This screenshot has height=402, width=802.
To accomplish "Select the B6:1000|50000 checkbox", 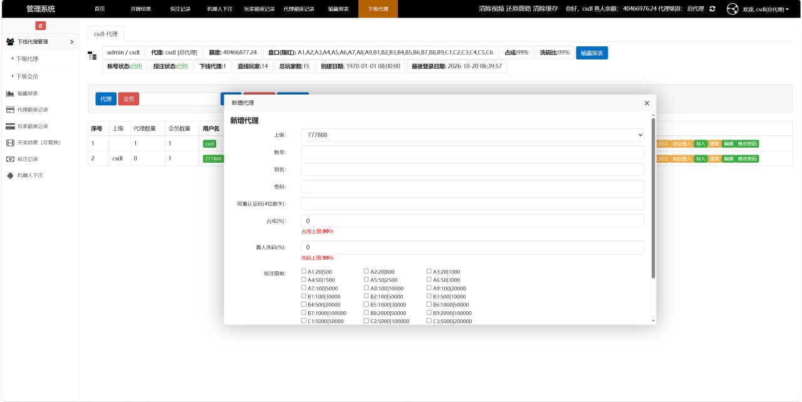I will (x=429, y=304).
